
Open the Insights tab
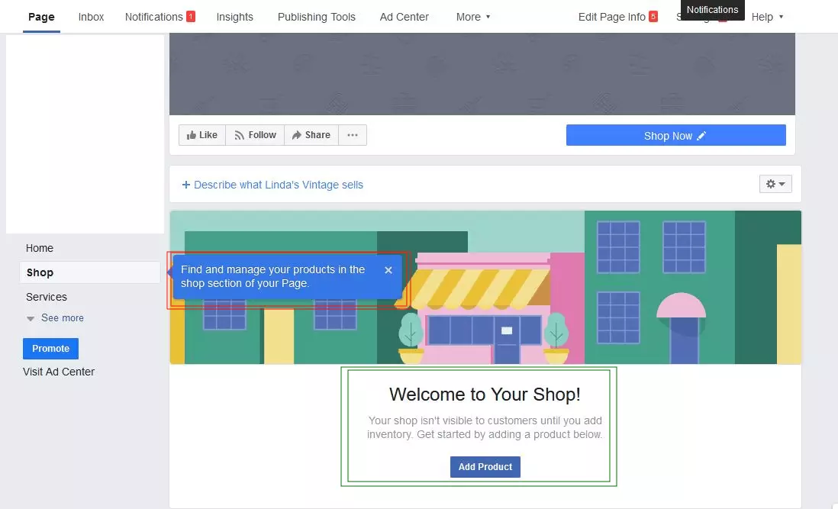click(234, 17)
